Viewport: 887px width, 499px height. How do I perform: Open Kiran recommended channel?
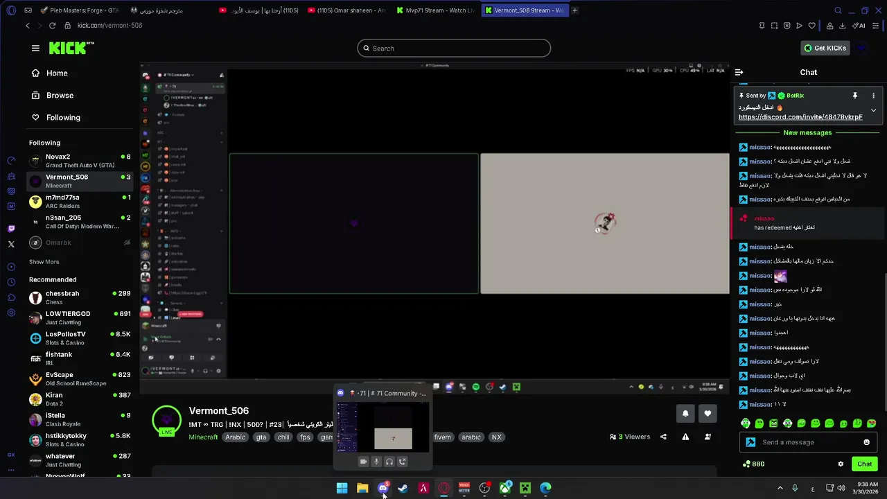[80, 399]
